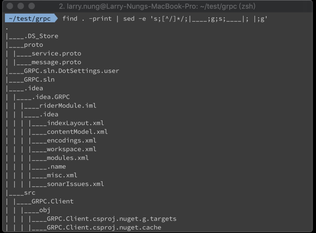Click the GRPC.sln file entry
Viewport: 316px width, 233px height.
point(39,79)
